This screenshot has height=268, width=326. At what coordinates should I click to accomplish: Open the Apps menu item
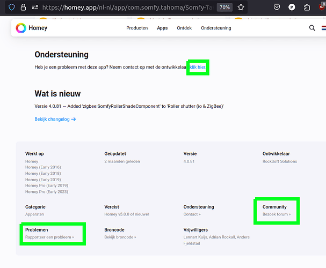[x=162, y=28]
